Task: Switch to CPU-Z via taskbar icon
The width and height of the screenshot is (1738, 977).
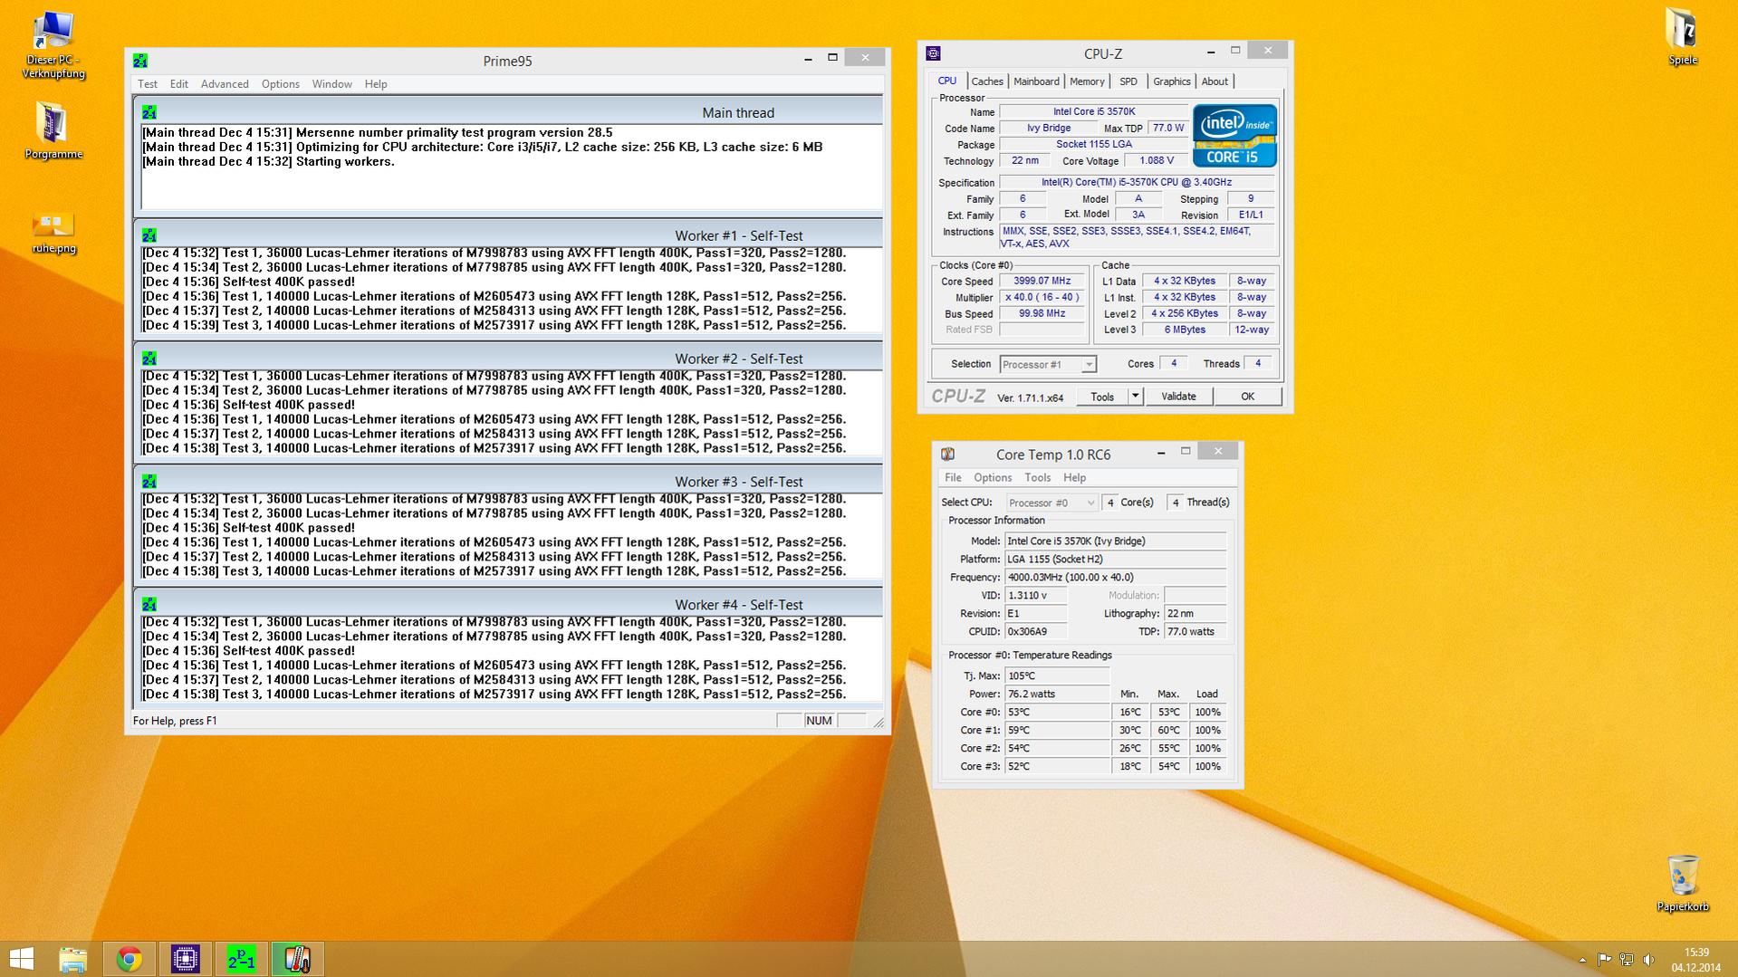Action: click(186, 959)
